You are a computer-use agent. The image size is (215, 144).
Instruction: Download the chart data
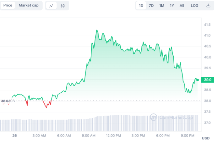[208, 6]
